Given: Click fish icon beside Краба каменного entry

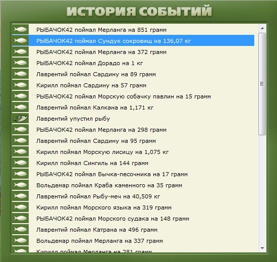Looking at the screenshot, I should point(20,185).
